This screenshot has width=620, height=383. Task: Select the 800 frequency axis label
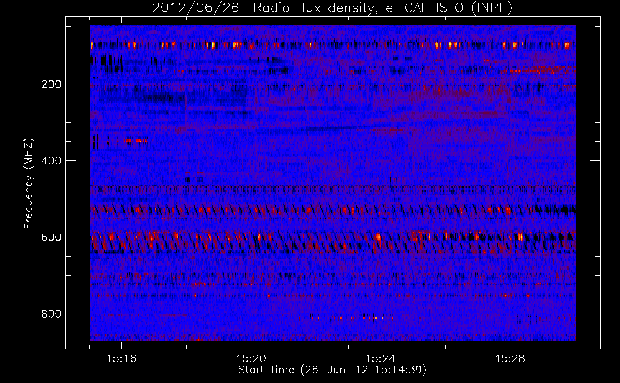51,314
